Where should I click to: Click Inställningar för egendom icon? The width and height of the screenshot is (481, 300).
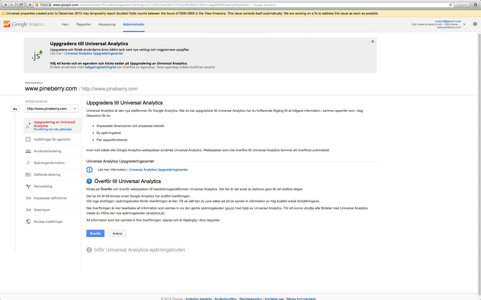[28, 139]
